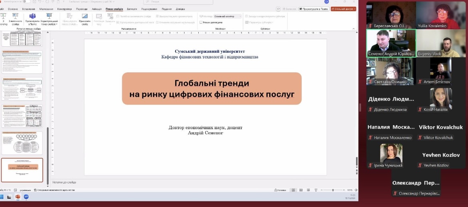Start slideshow from beginning icon
Image resolution: width=468 pixels, height=207 pixels.
click(x=3, y=16)
